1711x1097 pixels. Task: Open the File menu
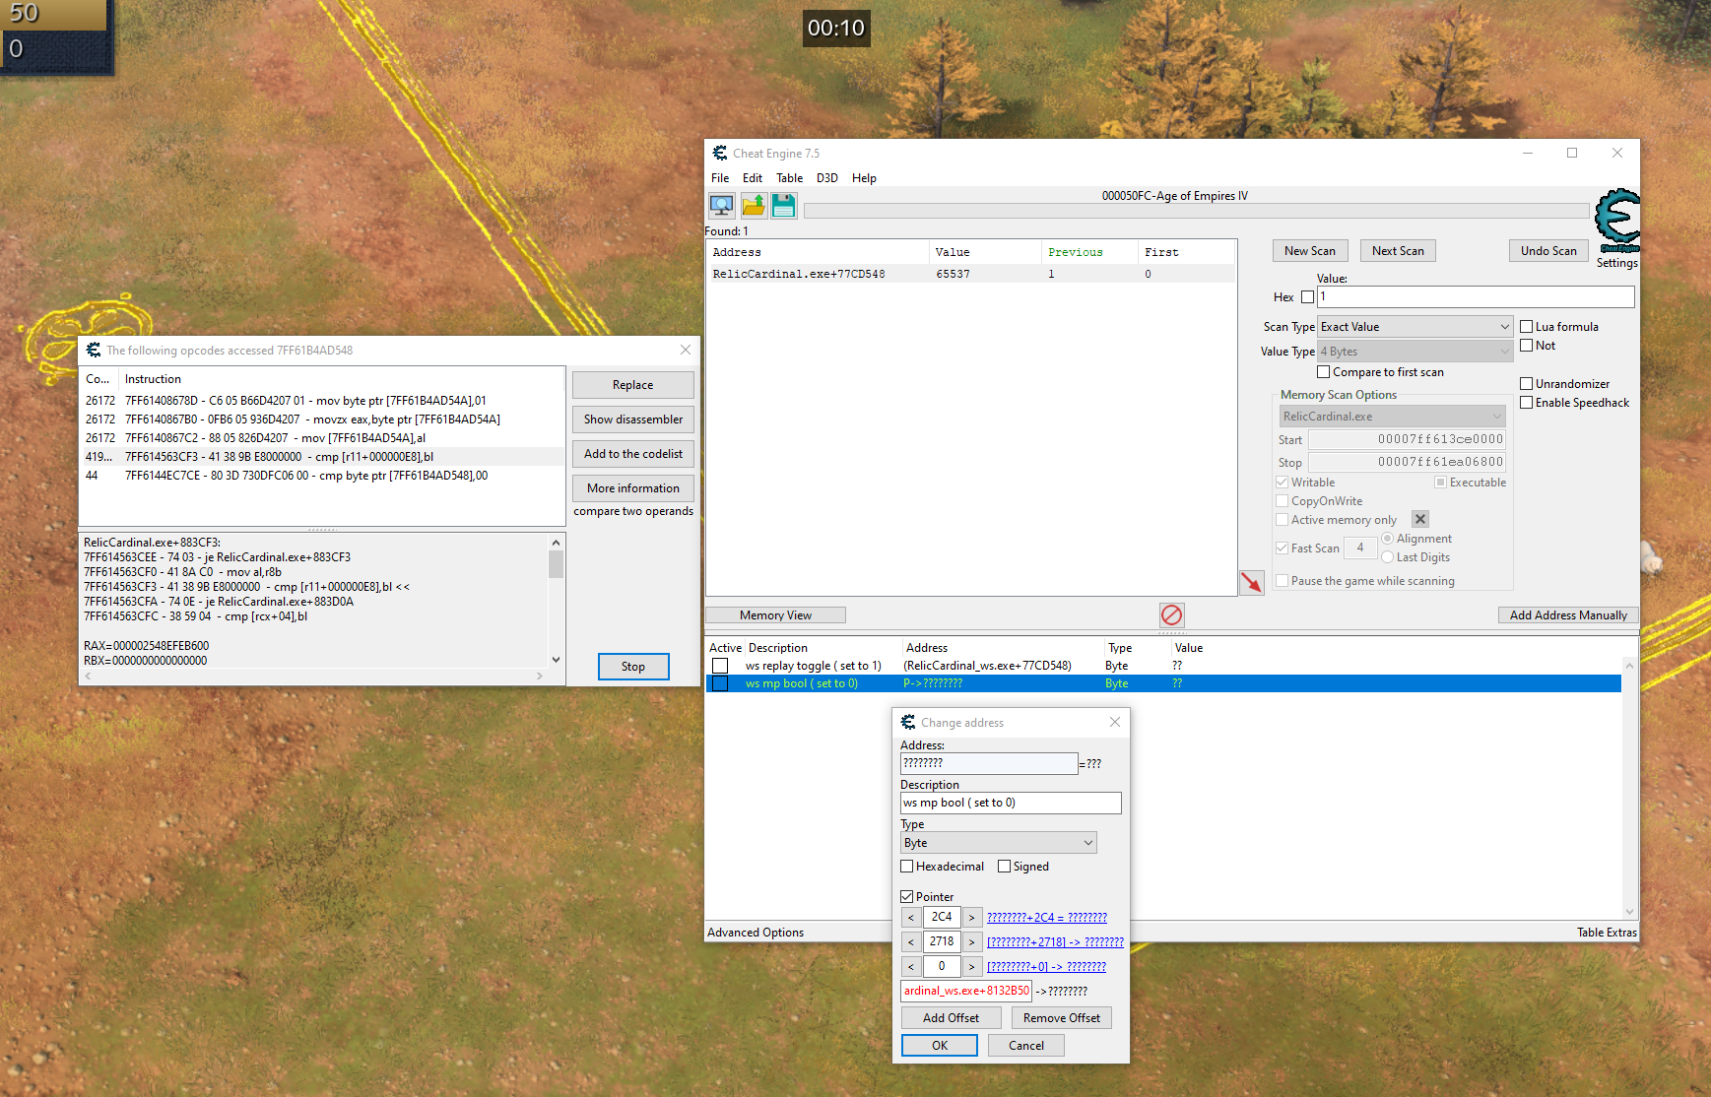pos(720,178)
